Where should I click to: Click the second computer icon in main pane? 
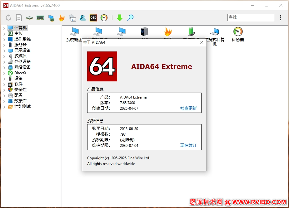(x=98, y=31)
